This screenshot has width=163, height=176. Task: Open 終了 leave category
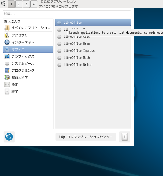coord(28,92)
